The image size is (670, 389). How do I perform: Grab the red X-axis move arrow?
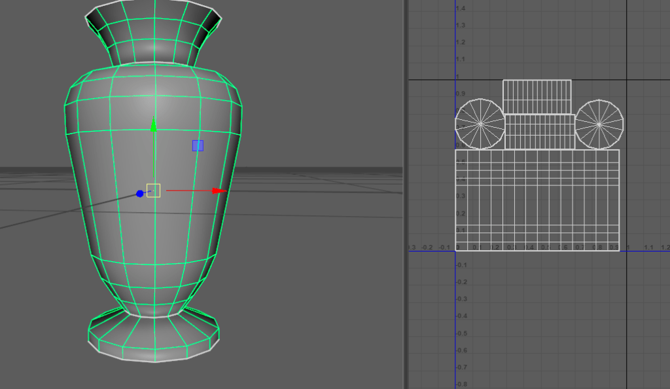click(220, 191)
